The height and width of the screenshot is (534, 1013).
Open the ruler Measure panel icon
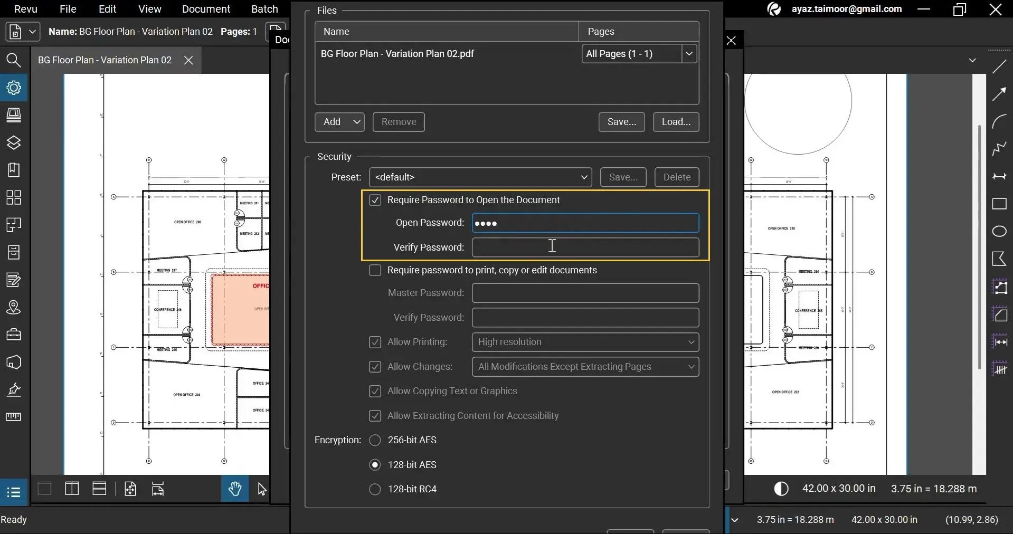(14, 417)
